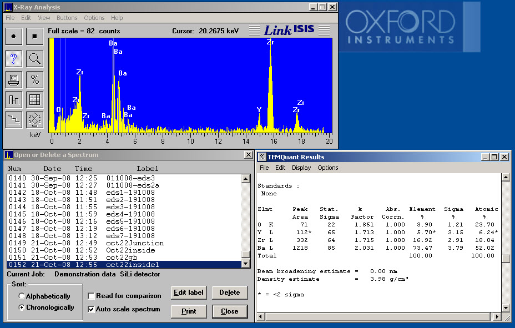Screen dimensions: 515x328
Task: Click the blue question mark icon
Action: 13,59
